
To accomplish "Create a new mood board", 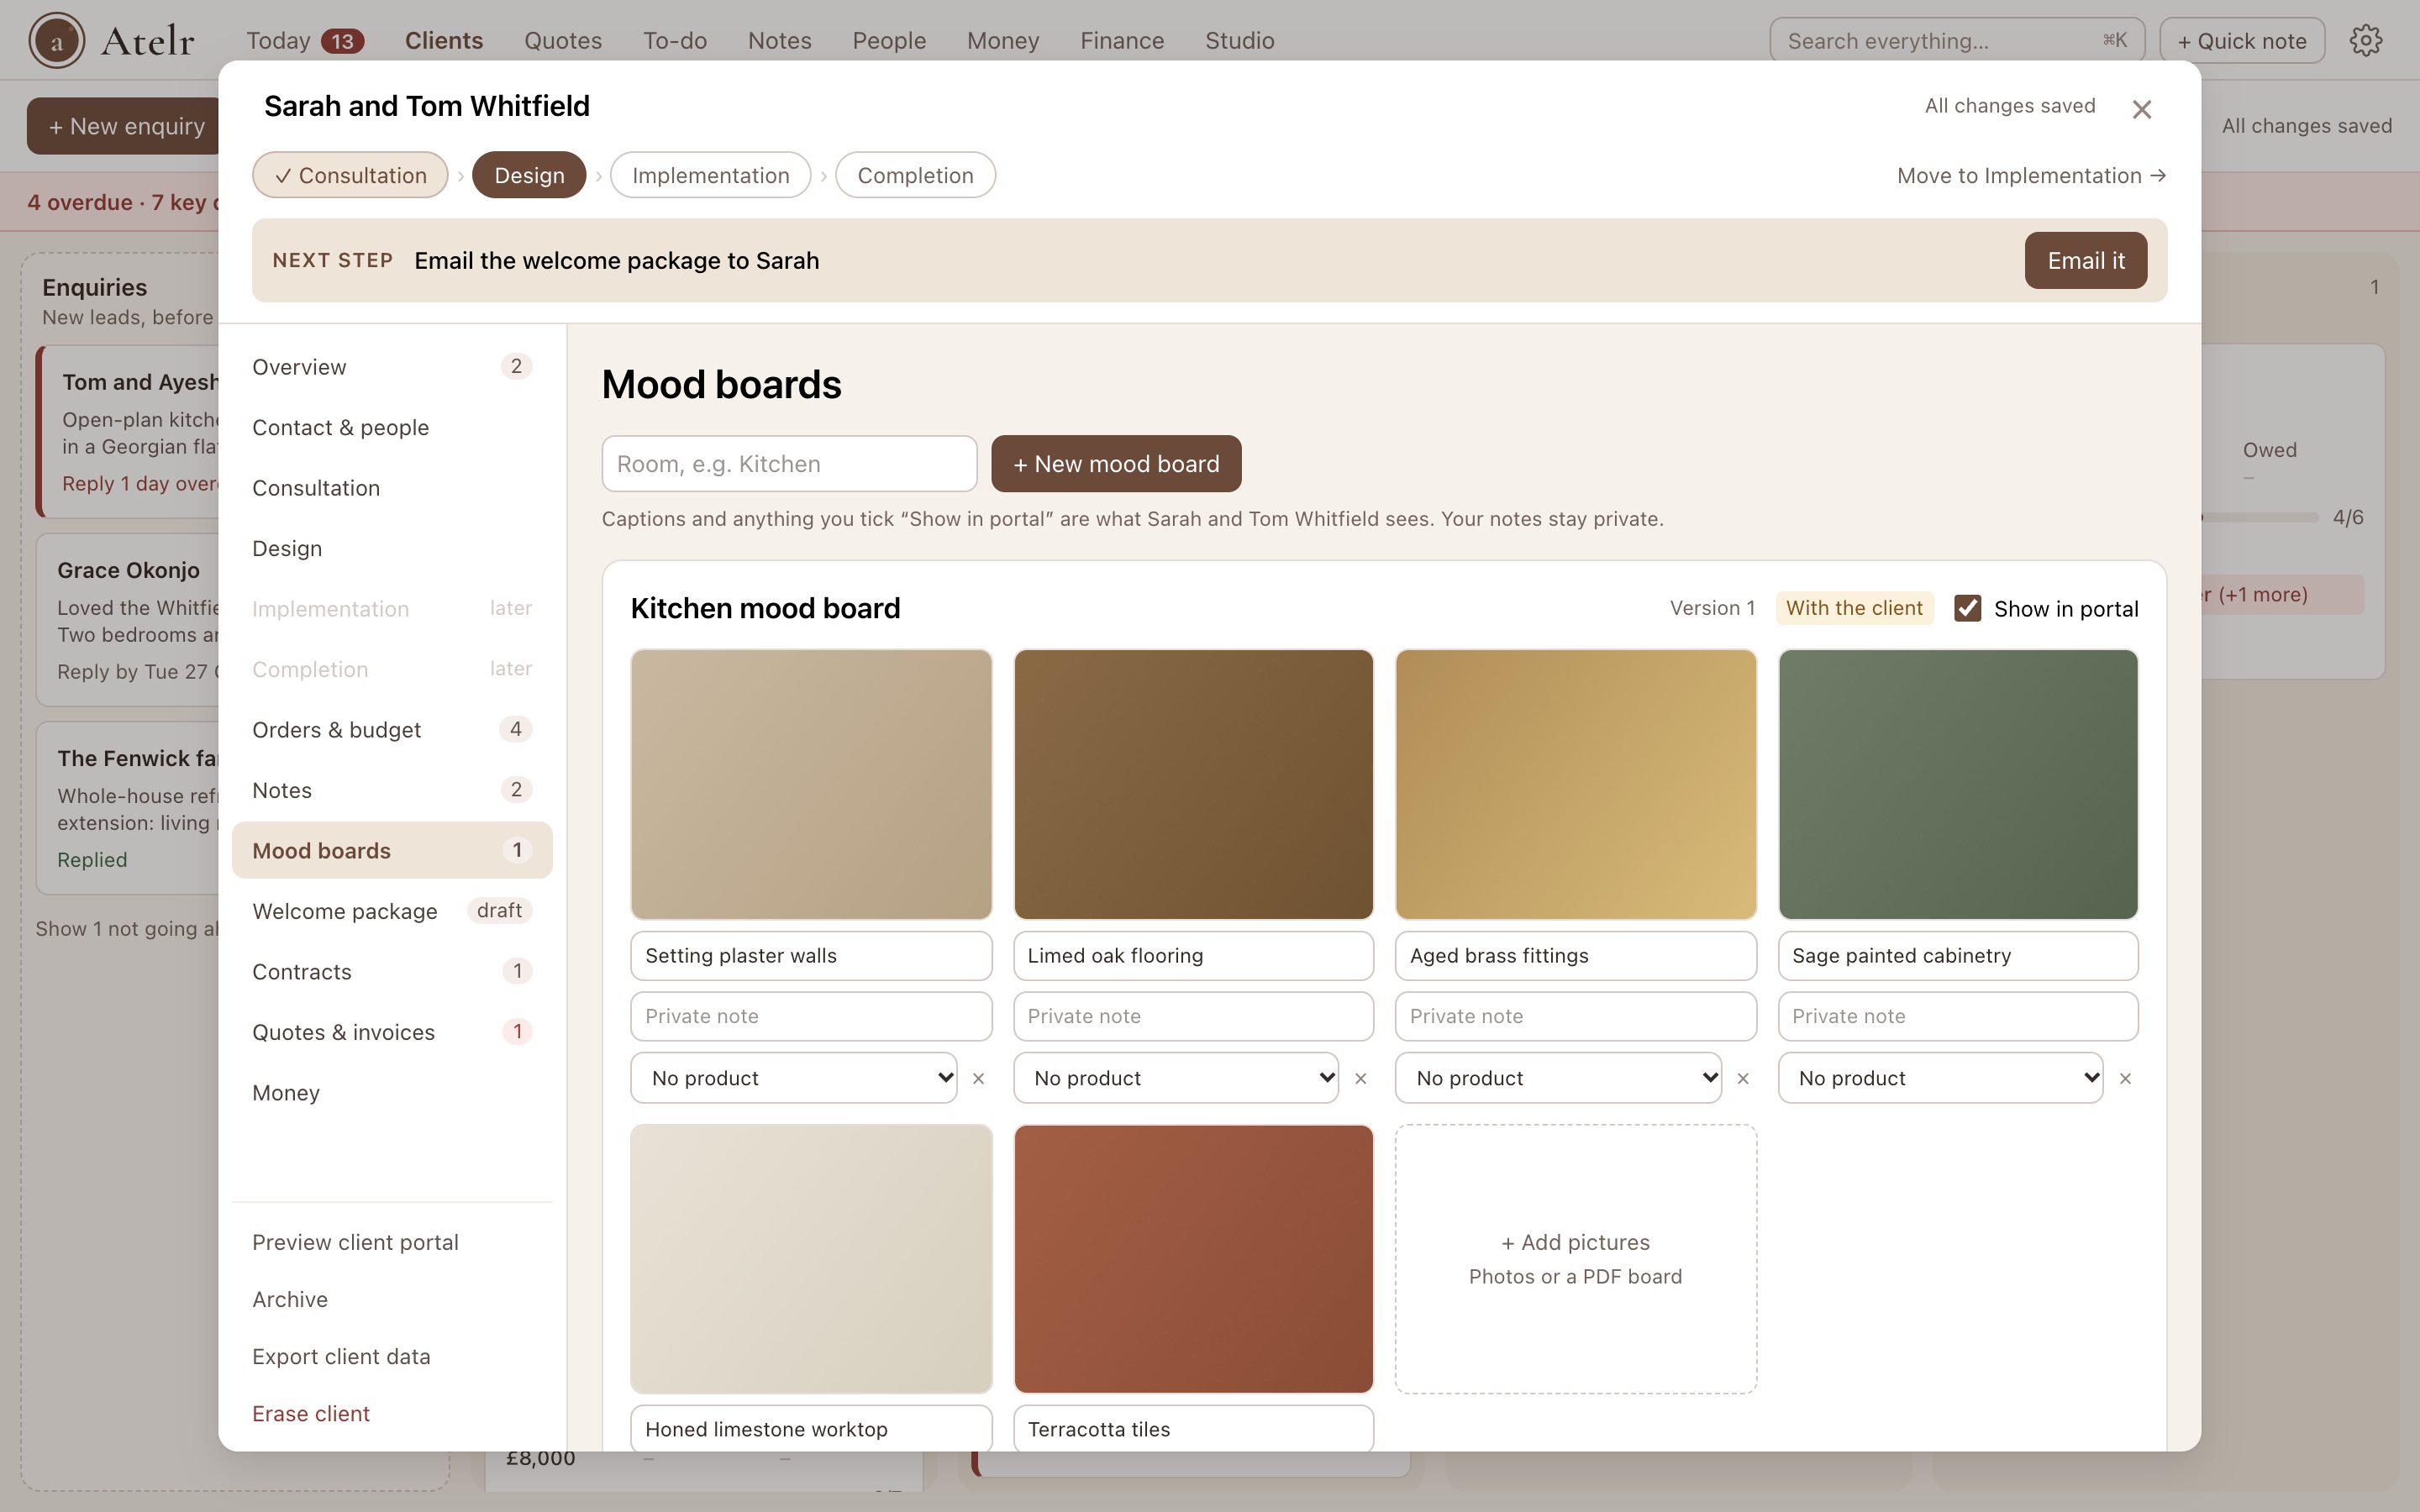I will [x=1116, y=463].
